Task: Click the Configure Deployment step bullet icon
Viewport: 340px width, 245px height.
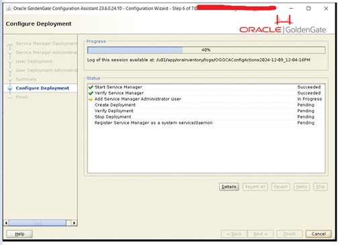Action: coord(10,88)
